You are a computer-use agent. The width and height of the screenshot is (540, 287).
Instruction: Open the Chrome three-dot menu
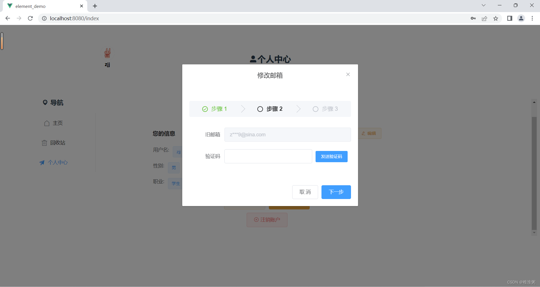[532, 18]
